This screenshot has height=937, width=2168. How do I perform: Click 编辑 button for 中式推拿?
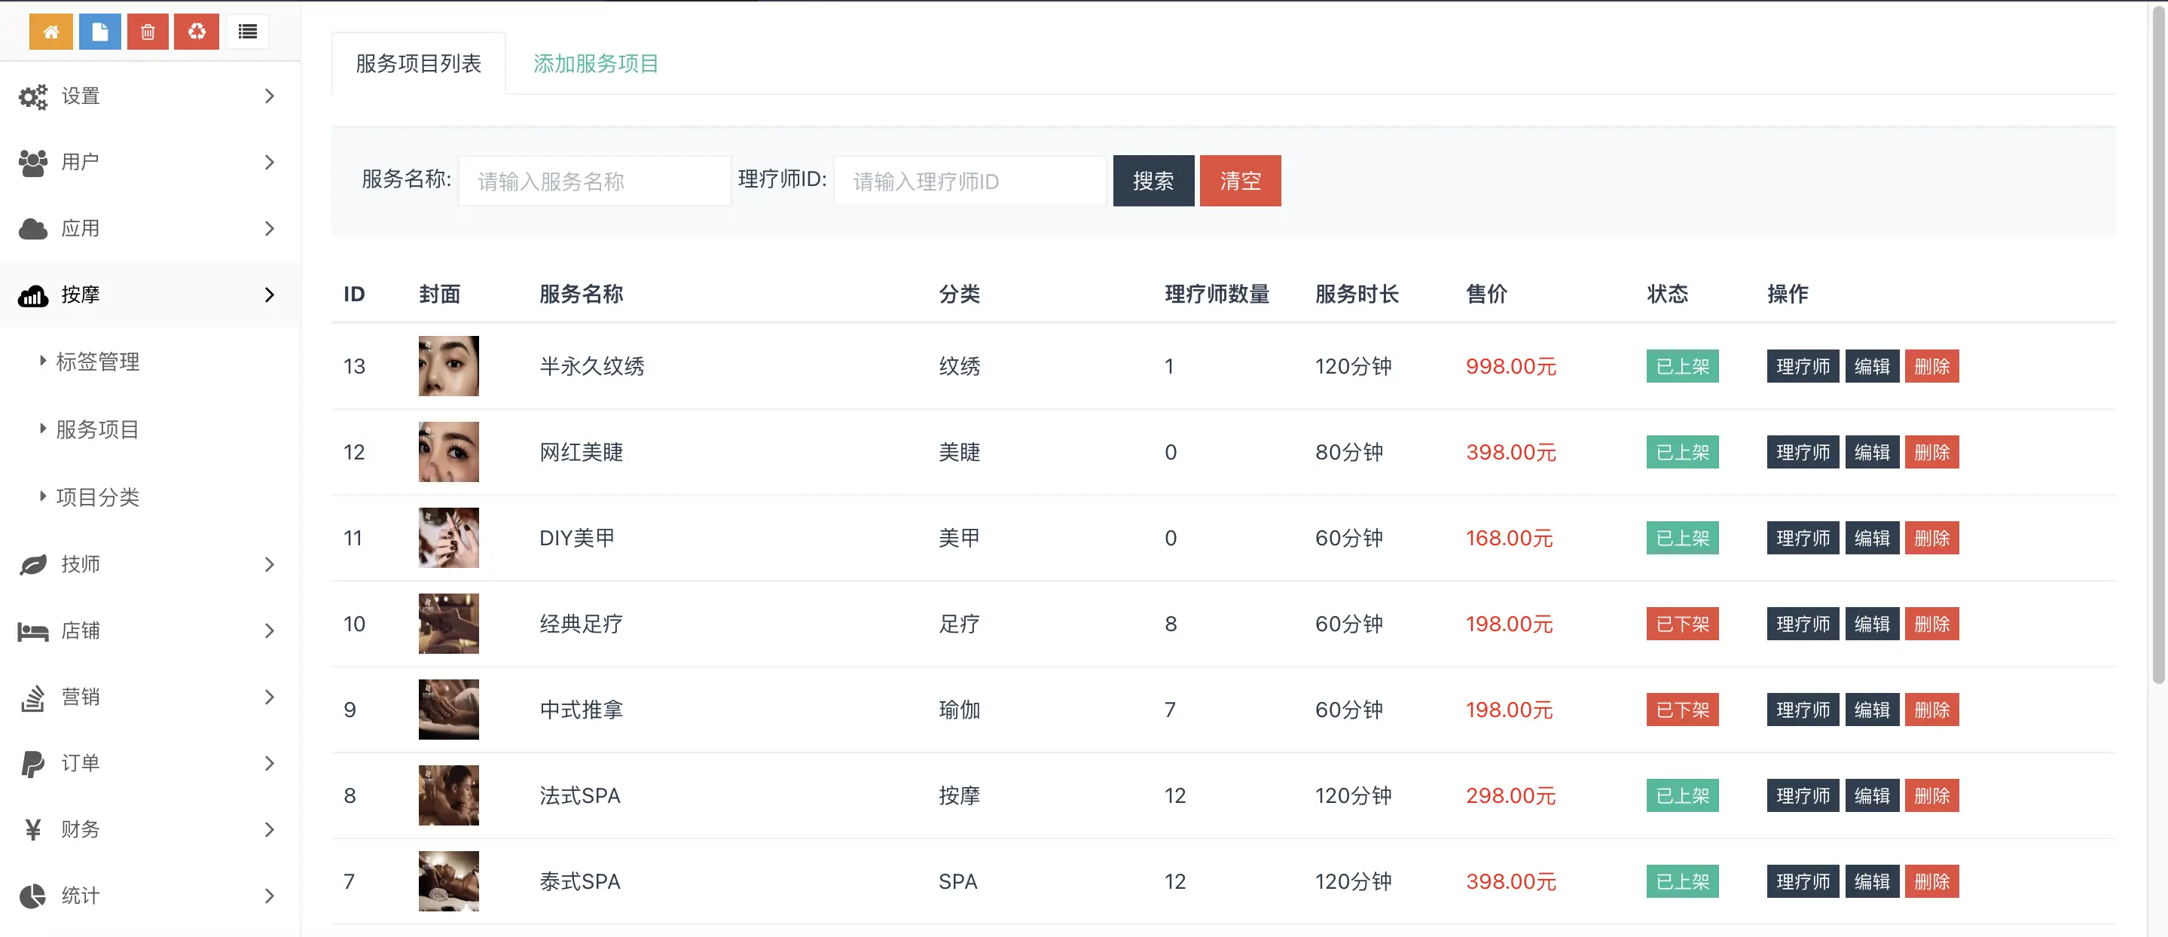[x=1872, y=710]
